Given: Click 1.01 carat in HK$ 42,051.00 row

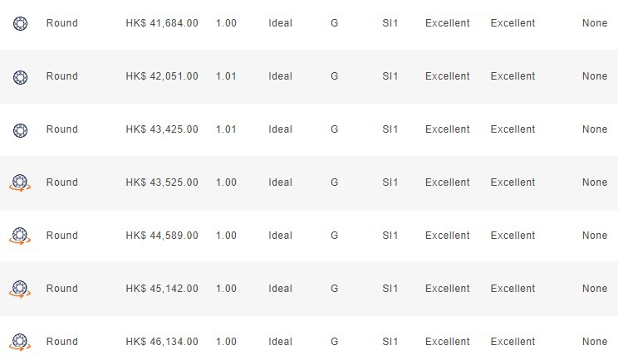Looking at the screenshot, I should [x=226, y=76].
